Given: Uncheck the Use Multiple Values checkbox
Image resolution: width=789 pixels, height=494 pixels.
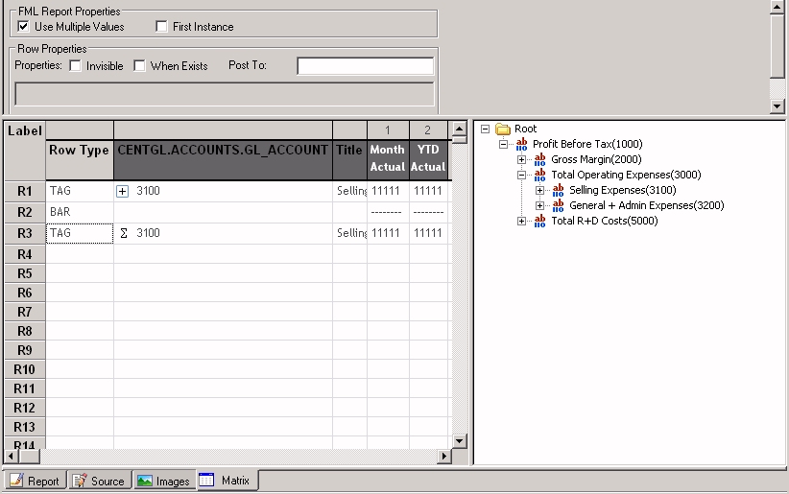Looking at the screenshot, I should pos(23,26).
